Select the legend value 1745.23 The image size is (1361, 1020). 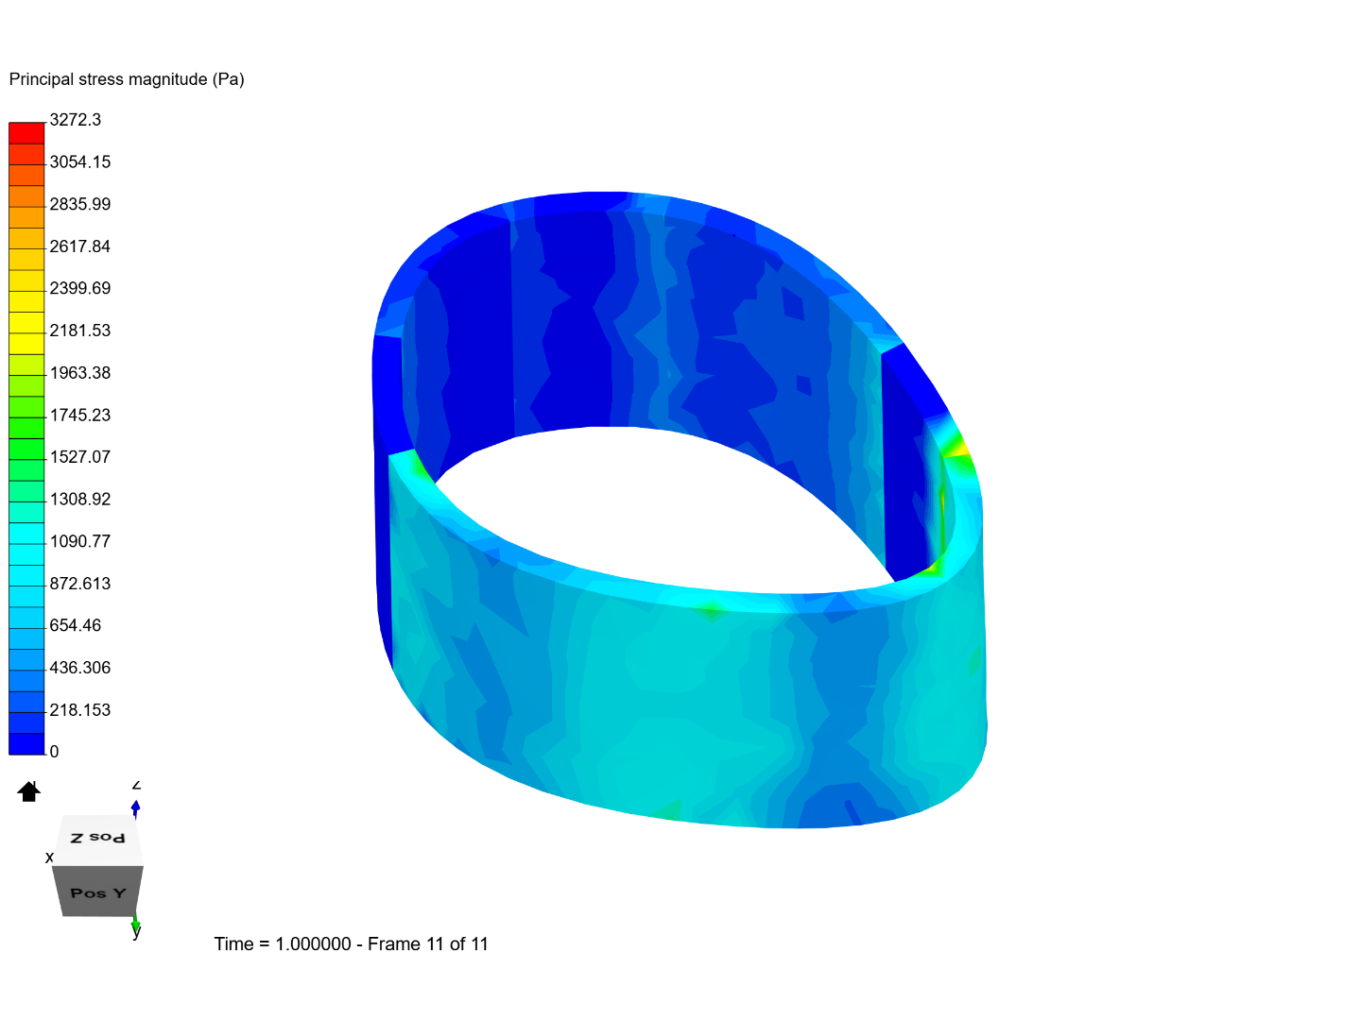pos(80,415)
